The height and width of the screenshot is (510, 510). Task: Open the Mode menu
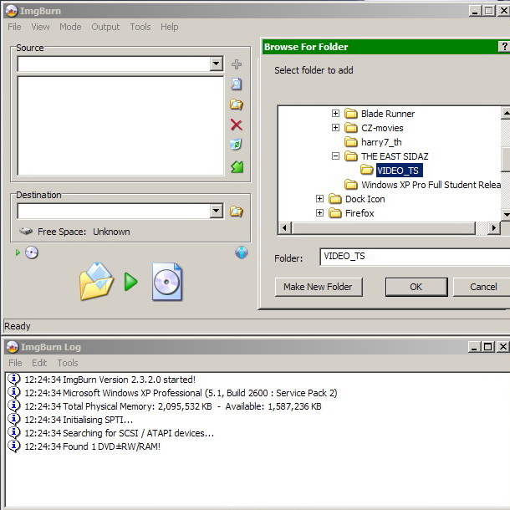tap(70, 27)
